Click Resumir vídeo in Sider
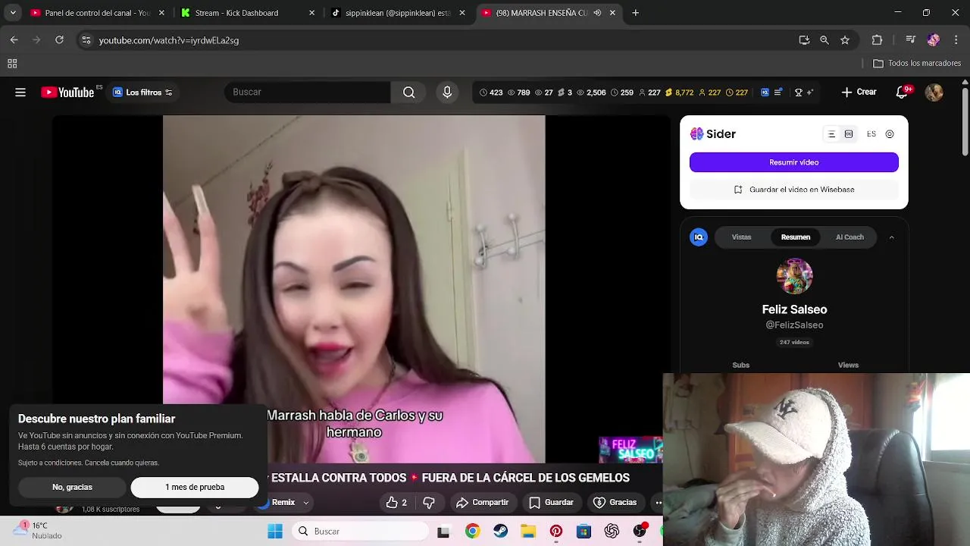The image size is (970, 546). coord(794,162)
